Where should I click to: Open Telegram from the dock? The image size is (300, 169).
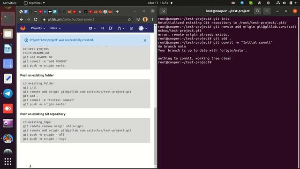(x=8, y=93)
